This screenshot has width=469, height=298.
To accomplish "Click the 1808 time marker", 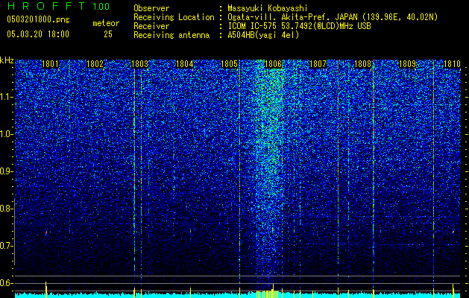I will (362, 64).
